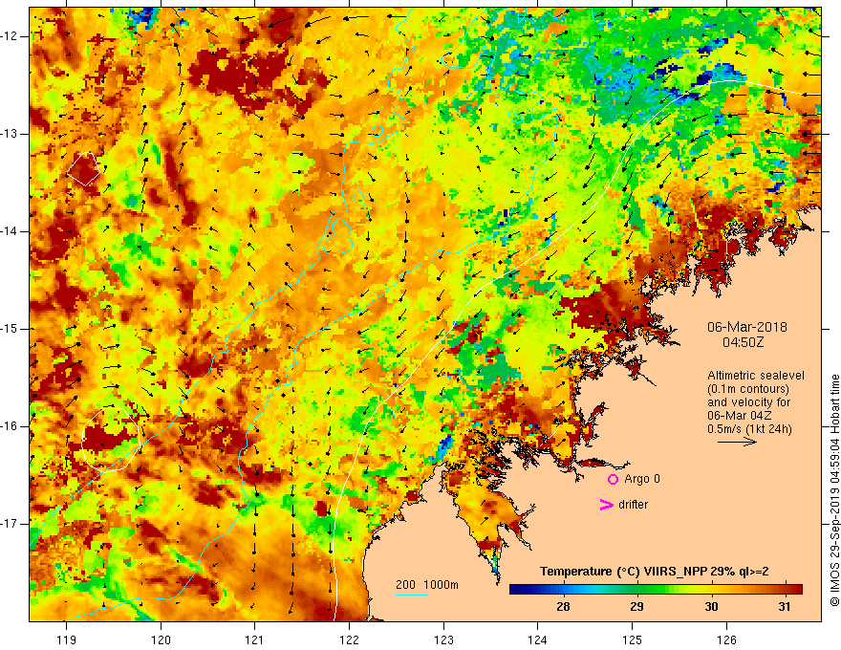The image size is (841, 650).
Task: Click the 'Argo 0' legend label
Action: point(642,479)
